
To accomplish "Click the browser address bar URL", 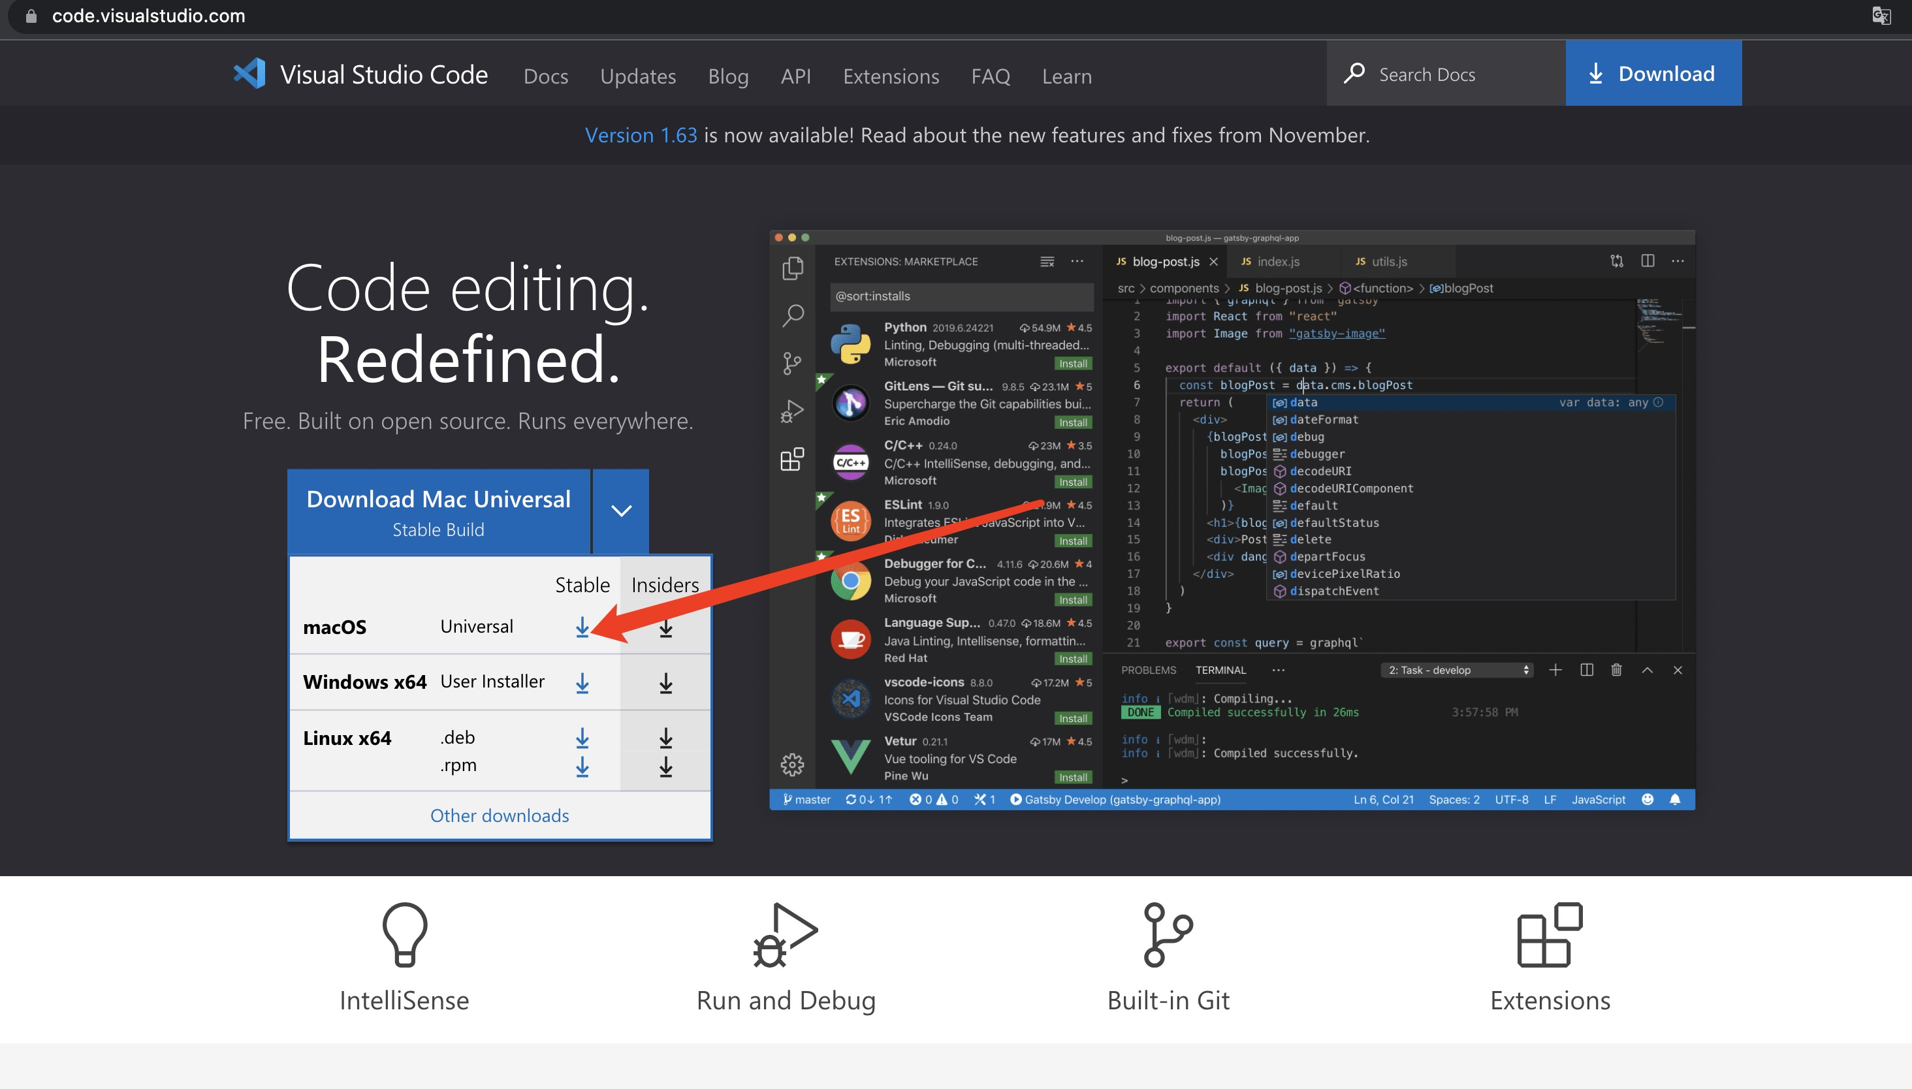I will 149,16.
